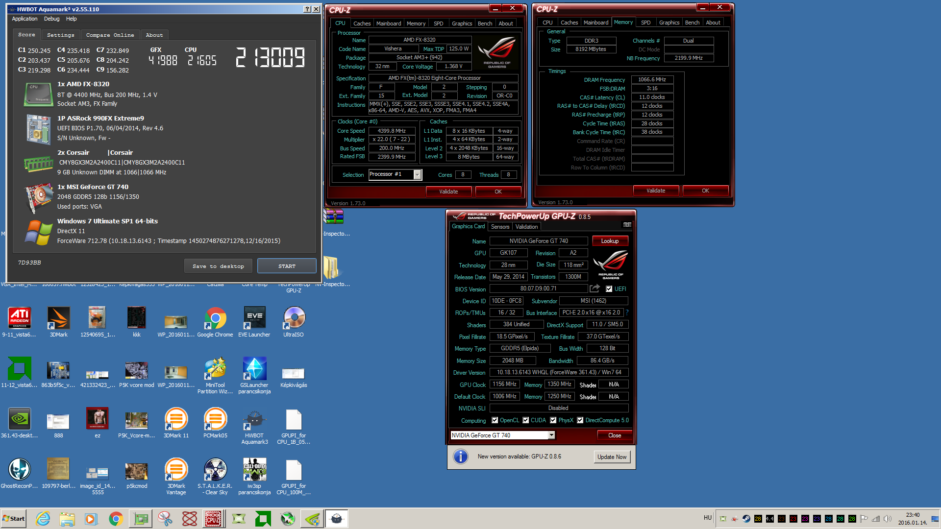Open GSLauncher parancsikonja desktop icon
The width and height of the screenshot is (941, 529).
254,375
